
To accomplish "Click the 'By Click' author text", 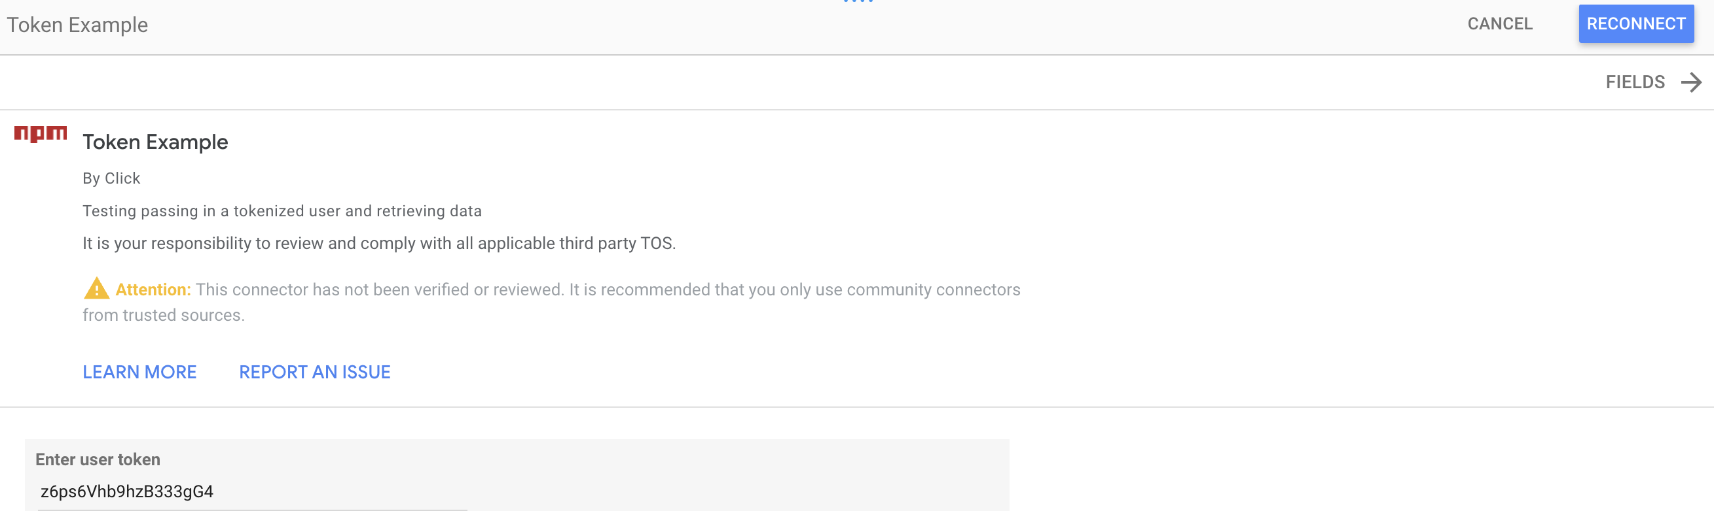I will (x=111, y=178).
